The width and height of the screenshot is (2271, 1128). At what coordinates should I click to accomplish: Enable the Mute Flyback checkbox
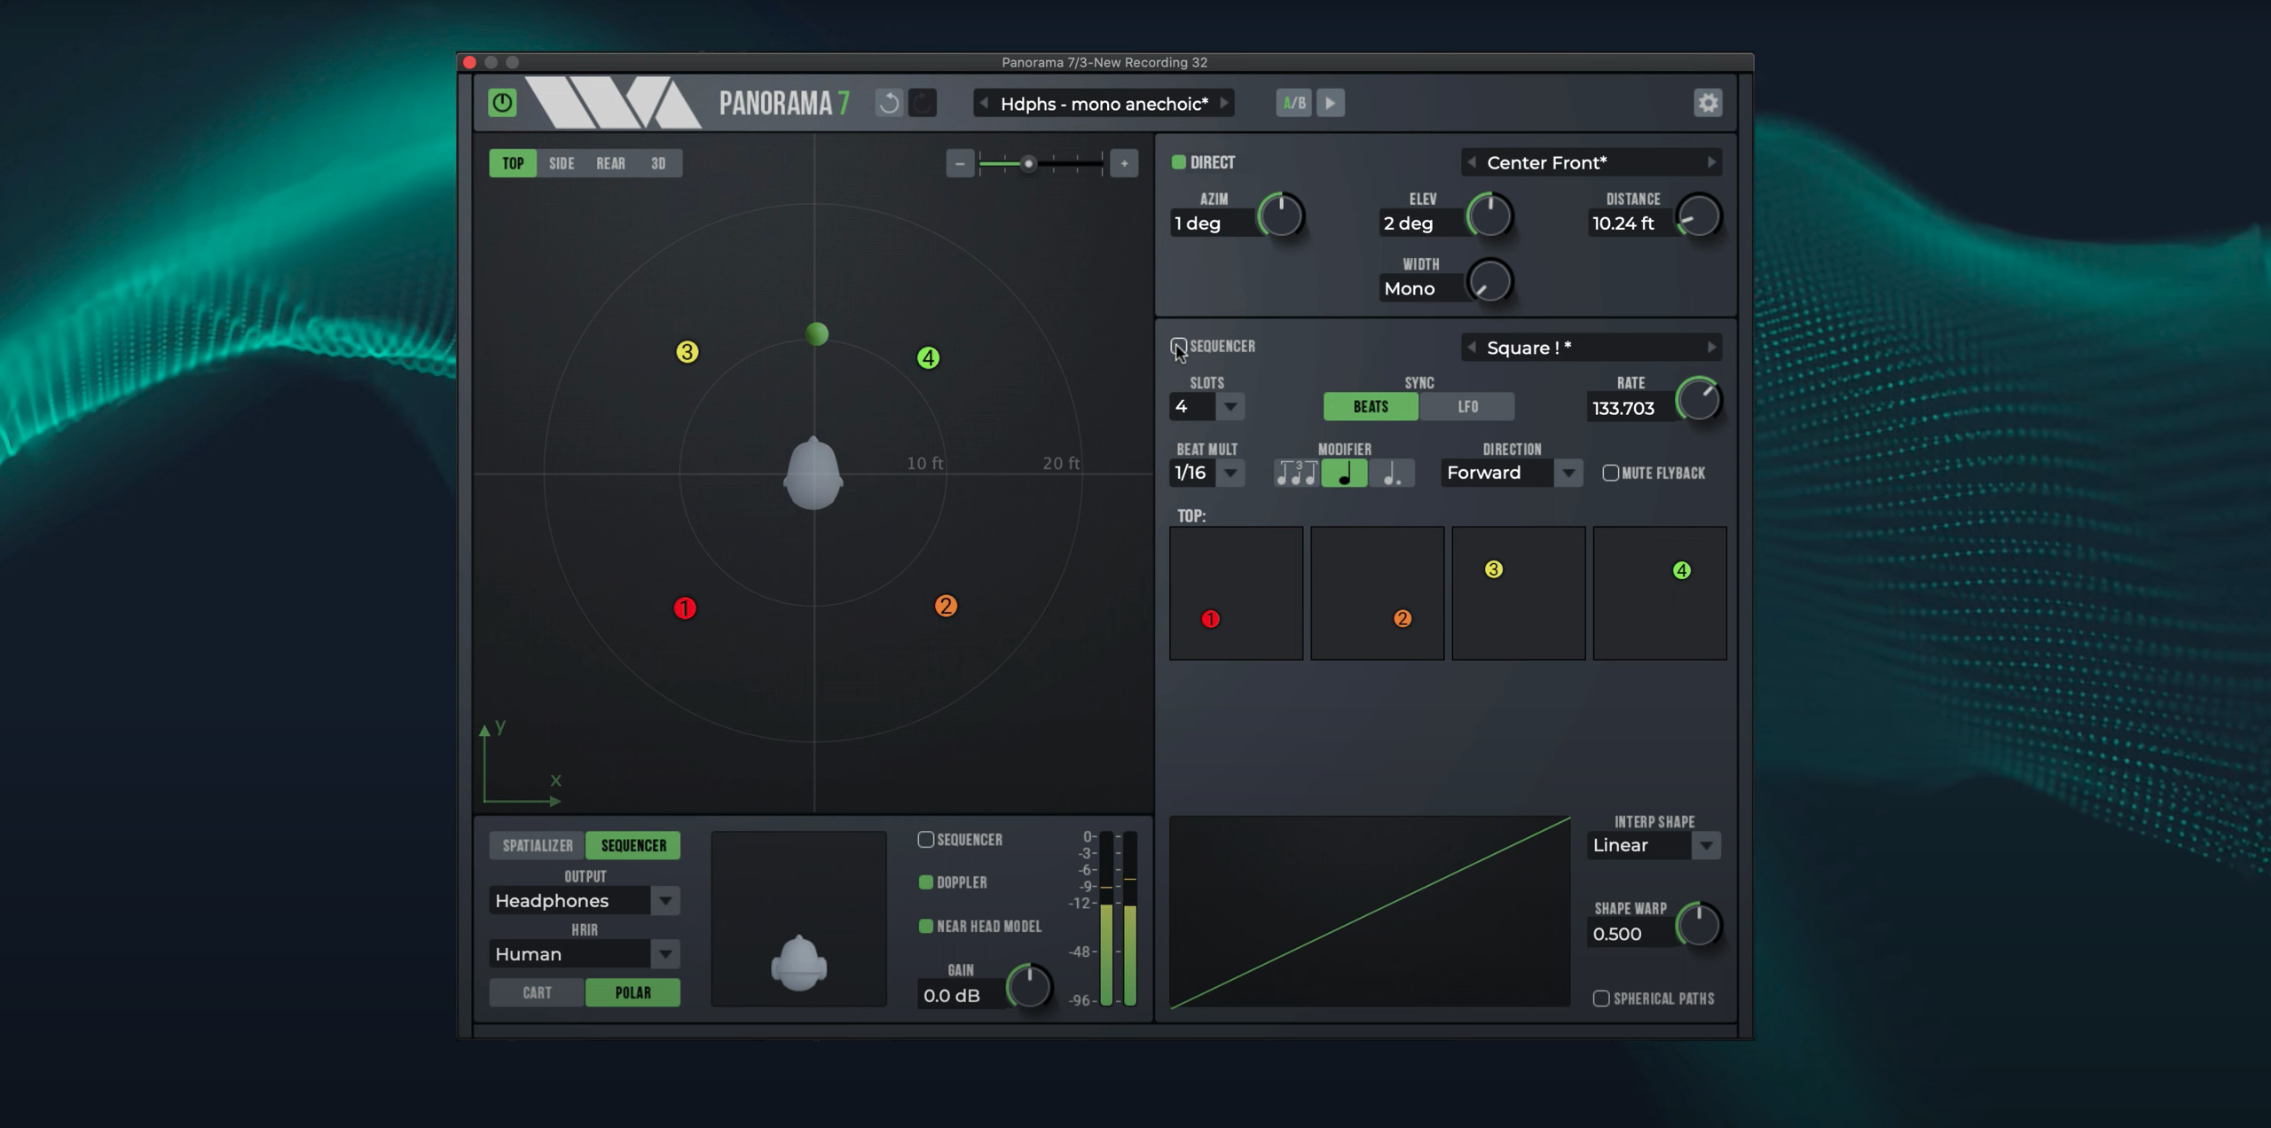[x=1611, y=473]
